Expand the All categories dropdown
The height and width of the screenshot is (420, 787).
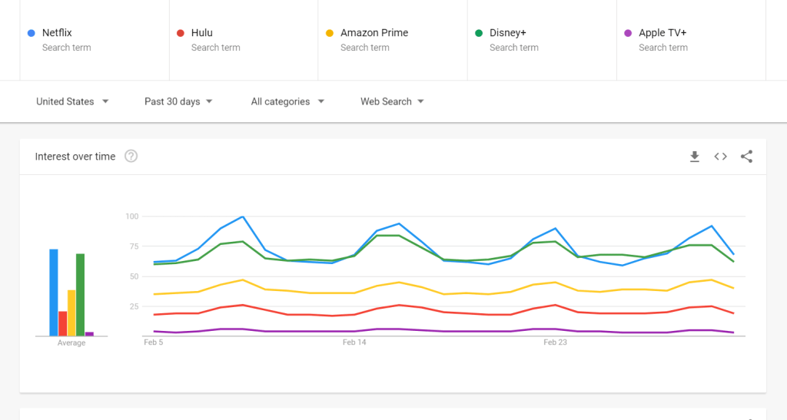pos(287,101)
